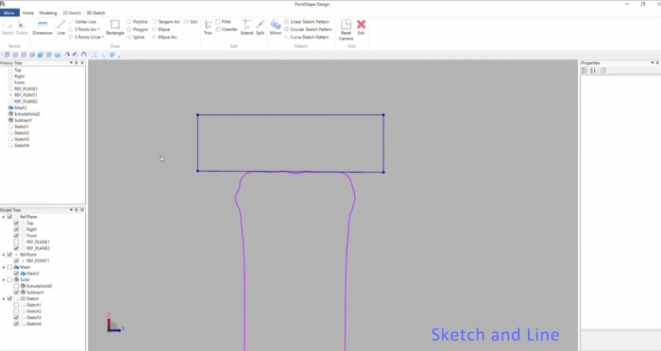This screenshot has width=661, height=351.
Task: Select Sketch3 in History Tree
Action: pyautogui.click(x=19, y=139)
